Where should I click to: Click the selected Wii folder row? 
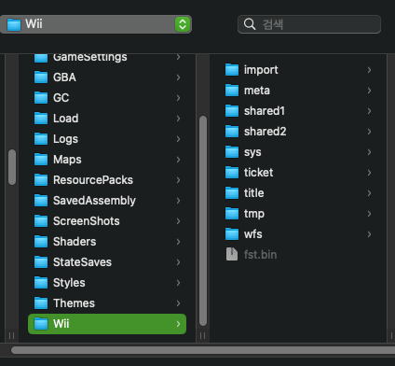pyautogui.click(x=107, y=324)
